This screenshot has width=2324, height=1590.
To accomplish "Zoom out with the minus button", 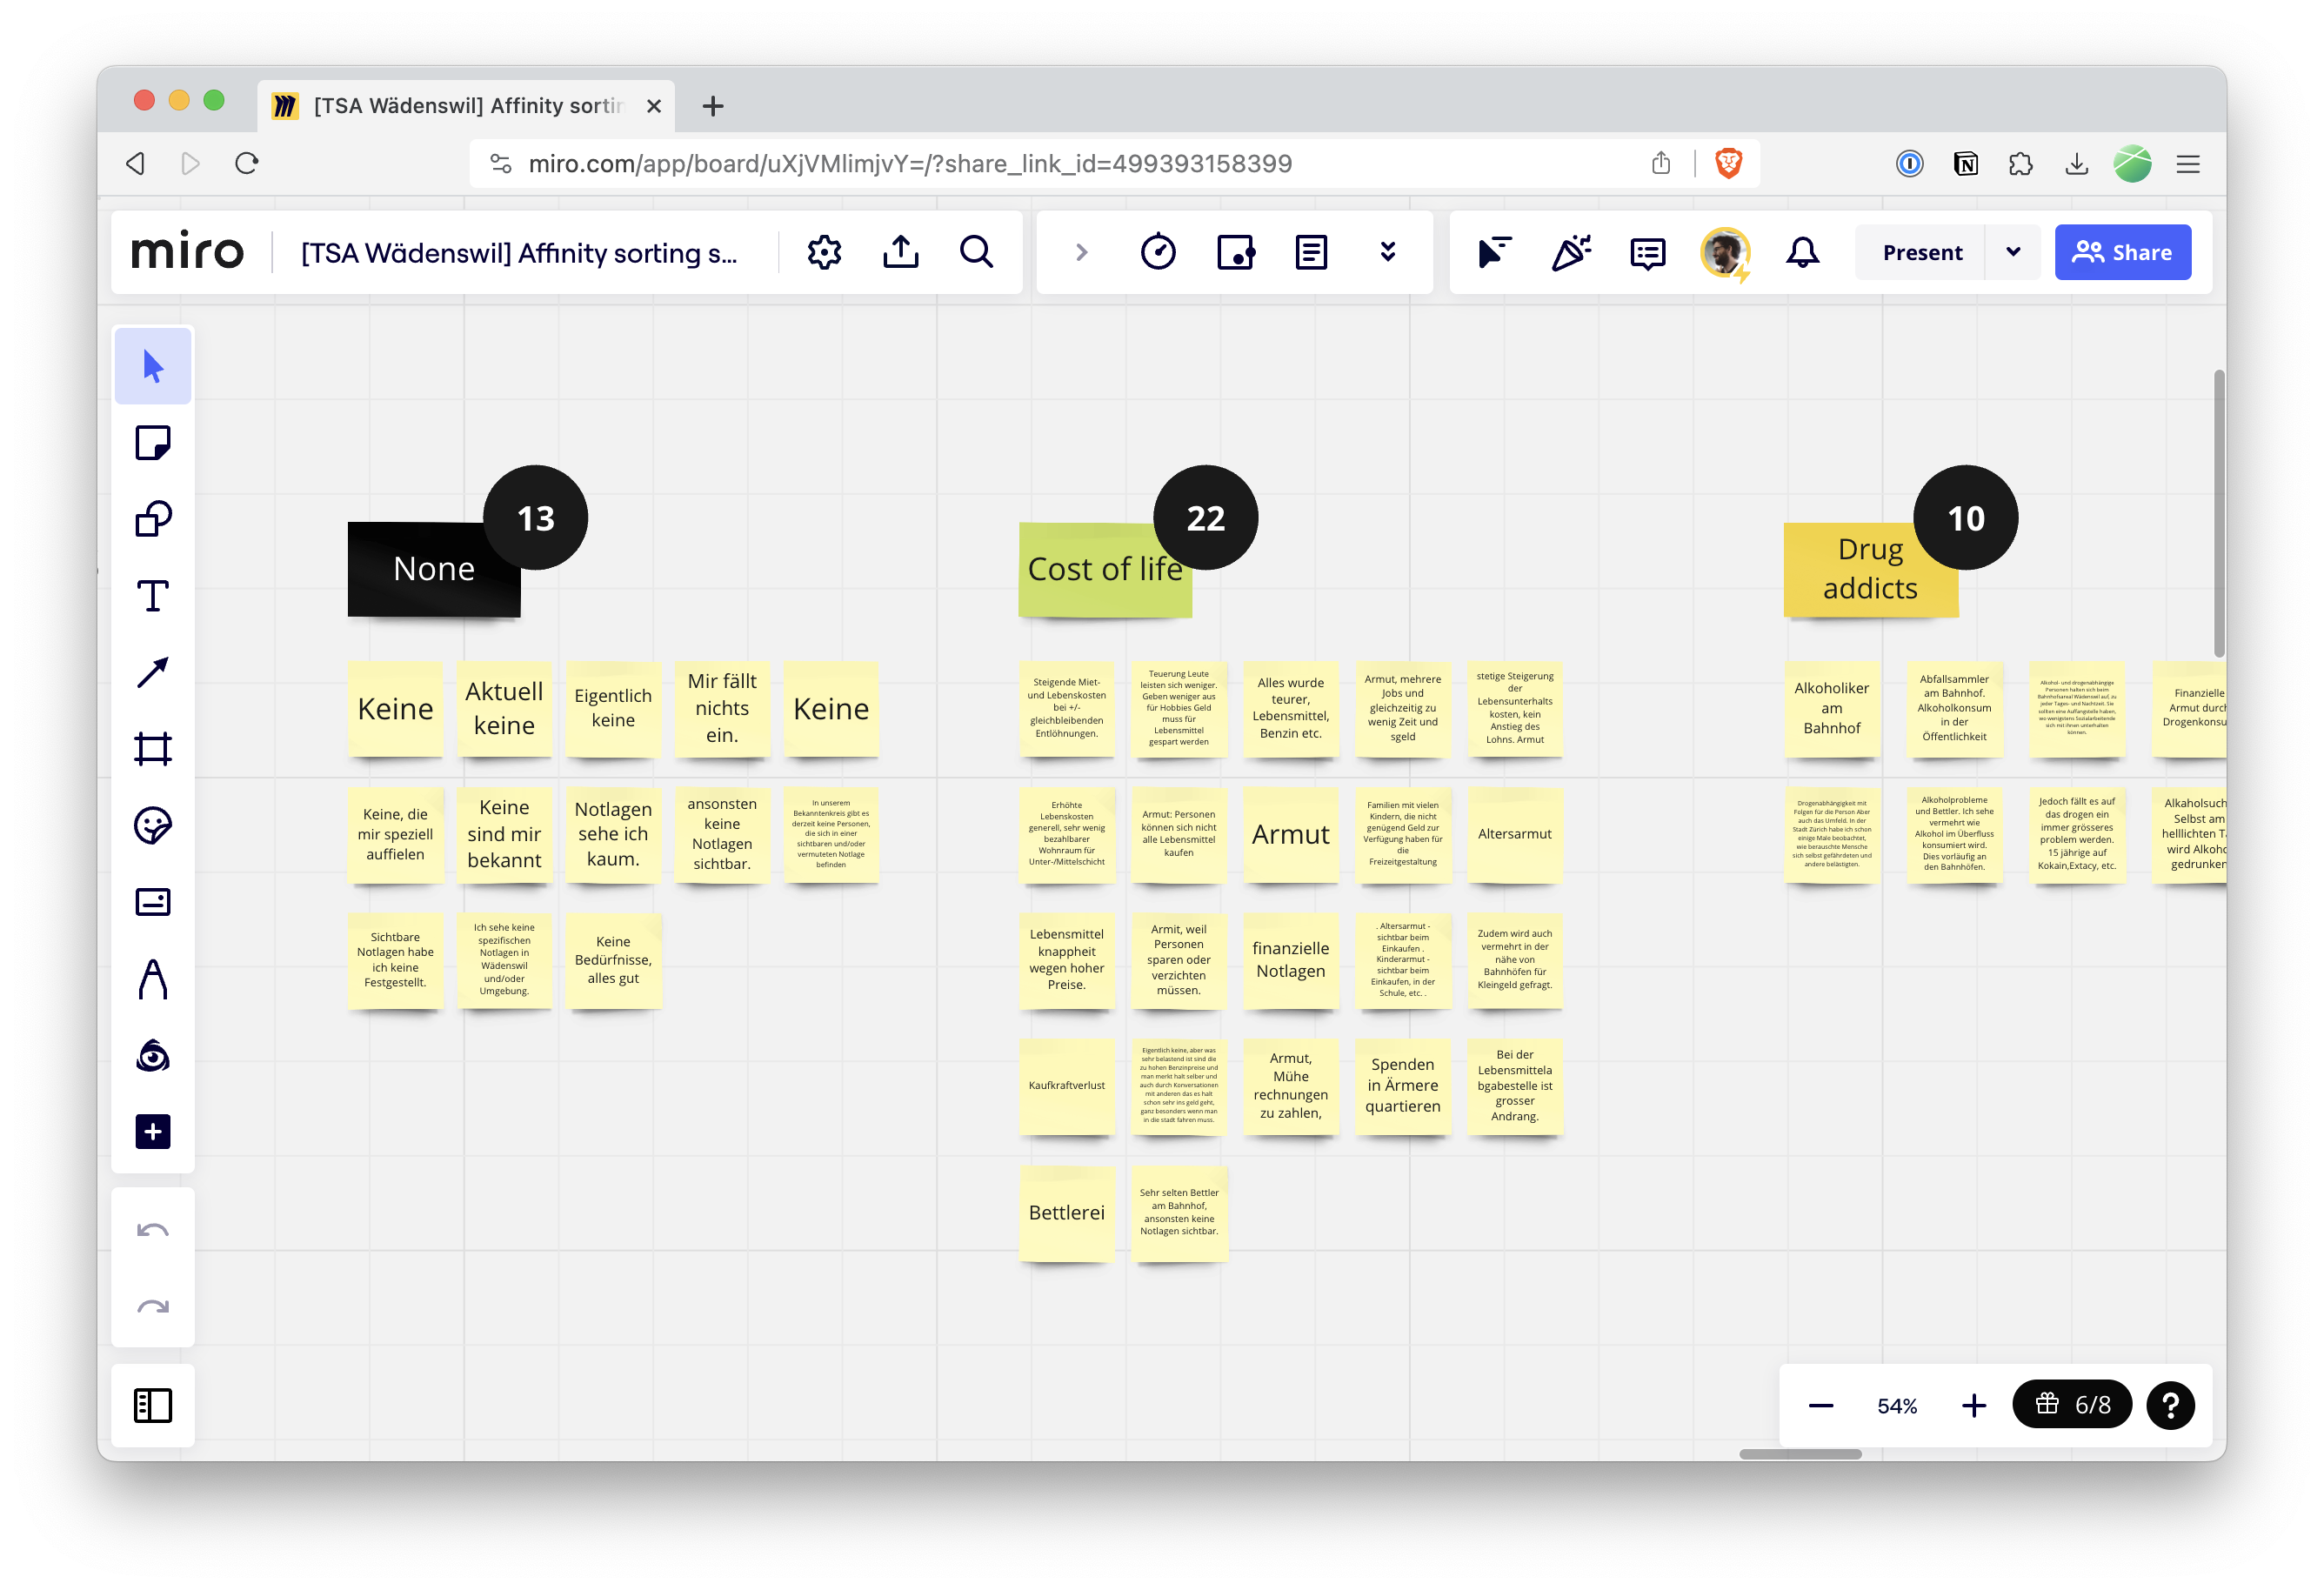I will [1820, 1405].
